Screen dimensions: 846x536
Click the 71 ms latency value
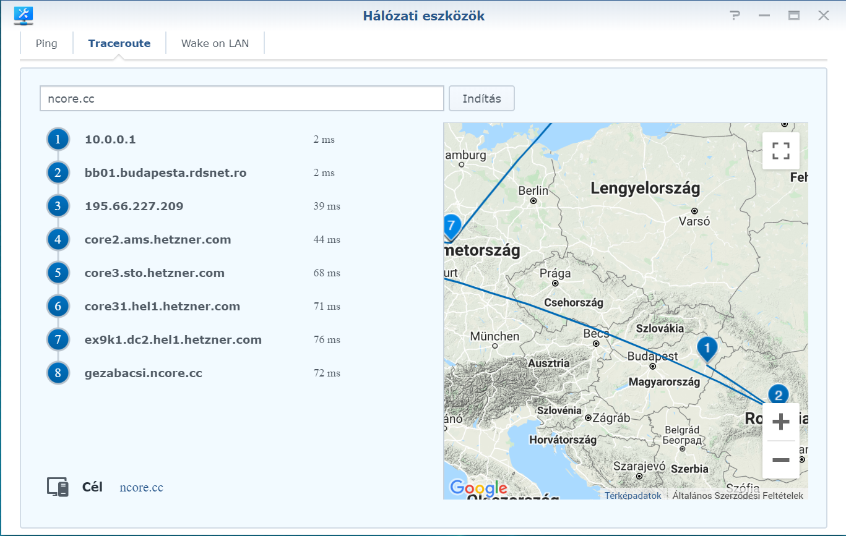[327, 307]
